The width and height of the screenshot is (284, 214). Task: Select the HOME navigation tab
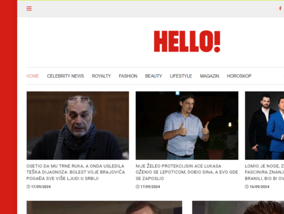tap(32, 76)
